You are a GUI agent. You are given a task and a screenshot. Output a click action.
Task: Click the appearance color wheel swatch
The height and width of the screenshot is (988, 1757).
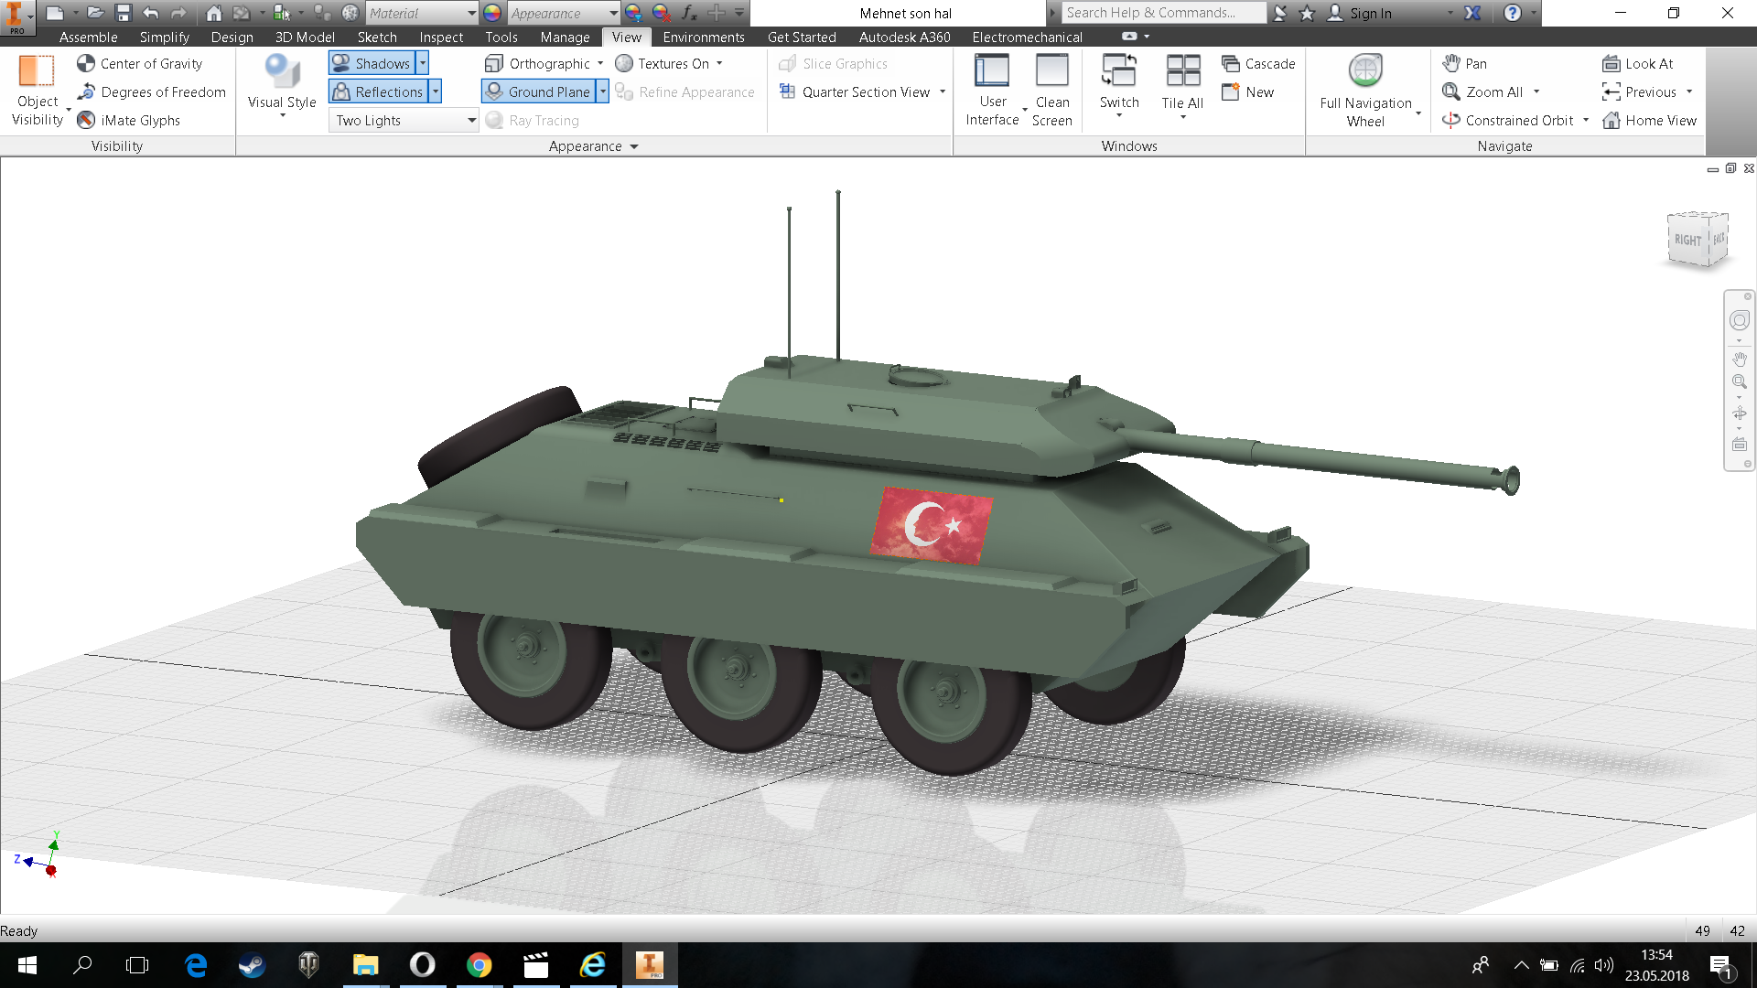(x=492, y=13)
